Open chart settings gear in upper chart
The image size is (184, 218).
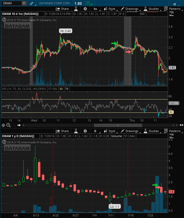click(85, 9)
